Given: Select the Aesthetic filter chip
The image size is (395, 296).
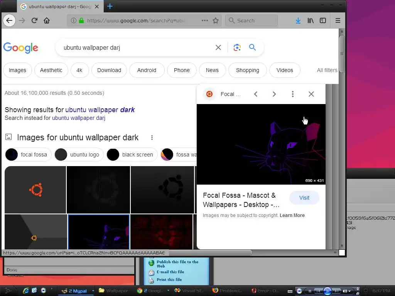Looking at the screenshot, I should [x=51, y=70].
